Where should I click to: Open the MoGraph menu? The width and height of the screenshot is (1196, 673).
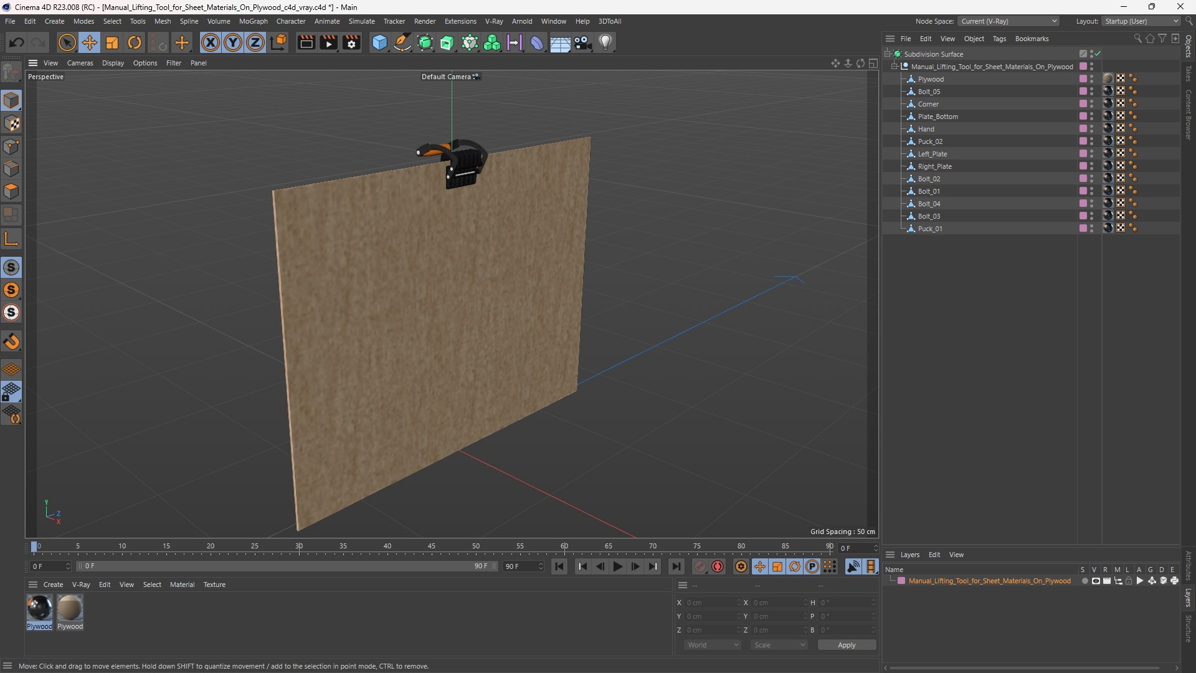[253, 21]
